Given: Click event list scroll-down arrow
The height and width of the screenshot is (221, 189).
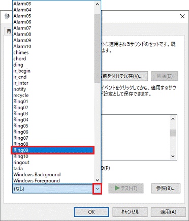Looking at the screenshot, I should 173,156.
